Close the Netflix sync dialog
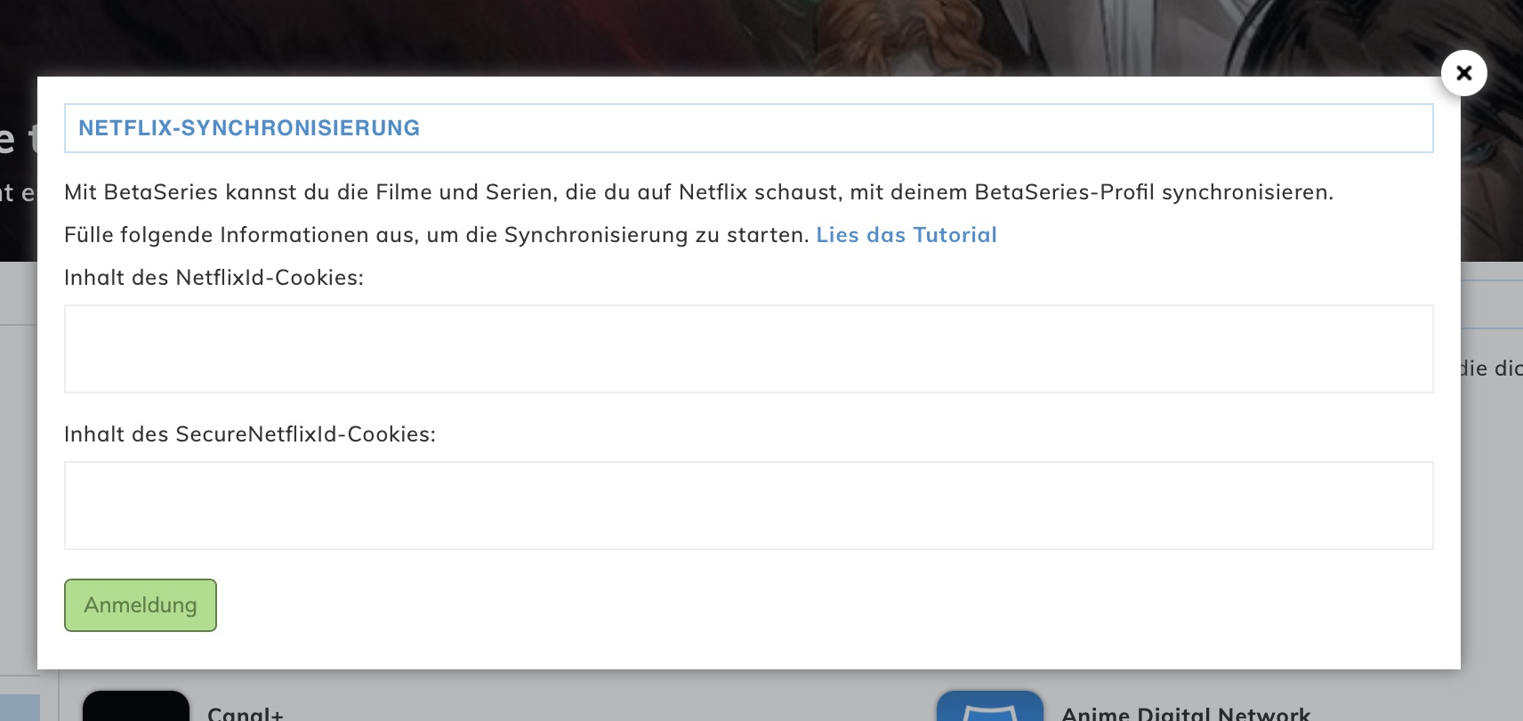This screenshot has width=1523, height=721. click(x=1463, y=73)
